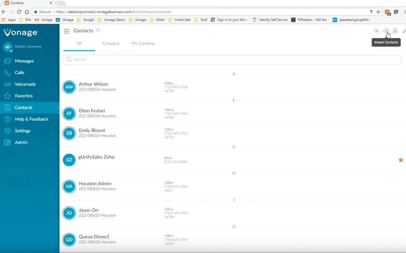The image size is (406, 253).
Task: Open Robert Downey's profile status menu
Action: point(8,47)
